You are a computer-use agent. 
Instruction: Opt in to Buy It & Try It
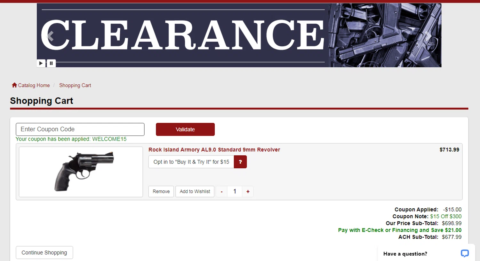pos(191,162)
